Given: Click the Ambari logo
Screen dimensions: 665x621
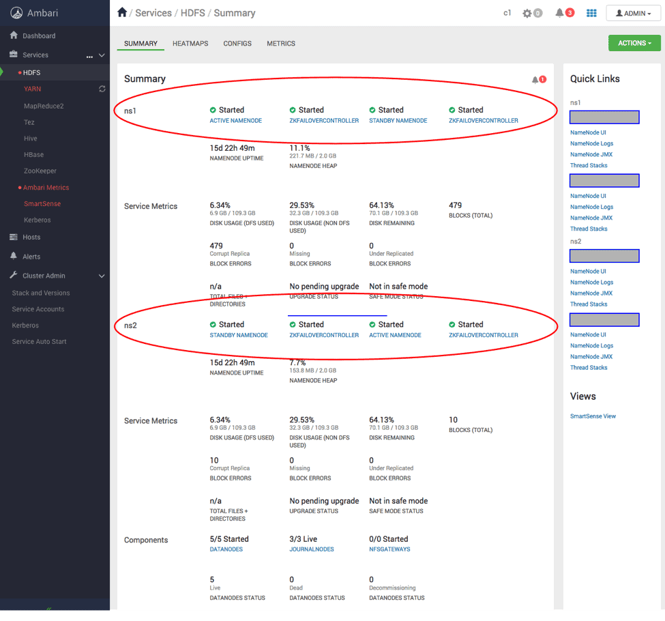Looking at the screenshot, I should (x=16, y=13).
